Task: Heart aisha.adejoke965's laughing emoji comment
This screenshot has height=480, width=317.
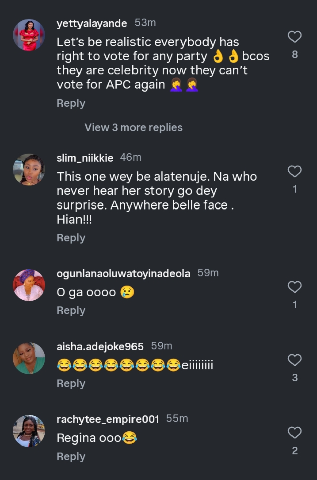Action: pos(294,360)
